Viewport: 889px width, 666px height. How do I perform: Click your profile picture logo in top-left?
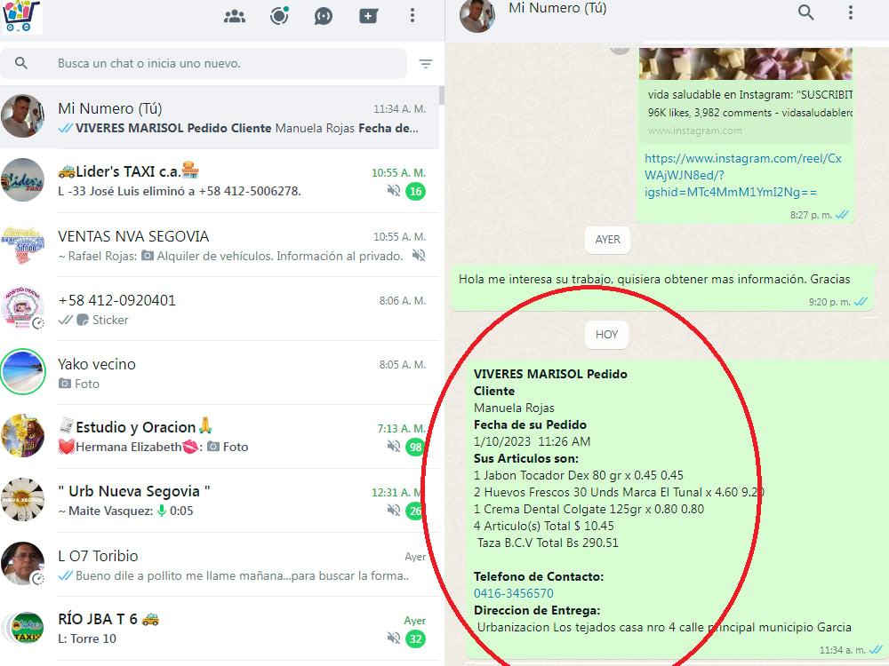coord(21,16)
